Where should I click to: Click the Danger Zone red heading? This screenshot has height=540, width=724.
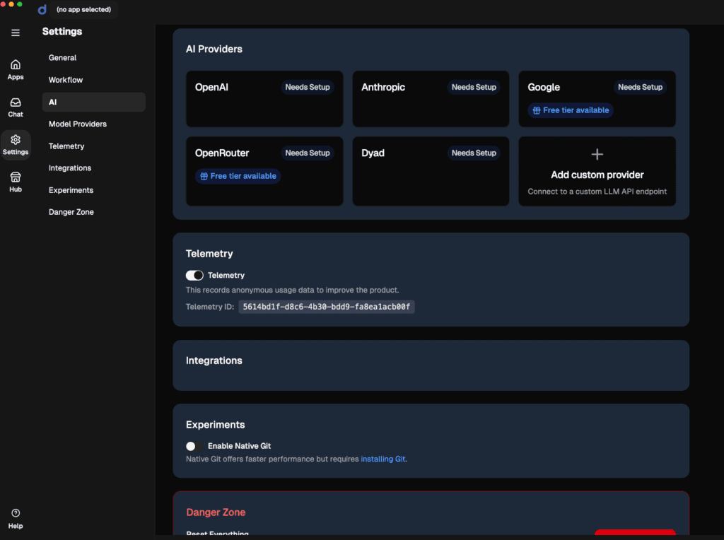(x=216, y=512)
